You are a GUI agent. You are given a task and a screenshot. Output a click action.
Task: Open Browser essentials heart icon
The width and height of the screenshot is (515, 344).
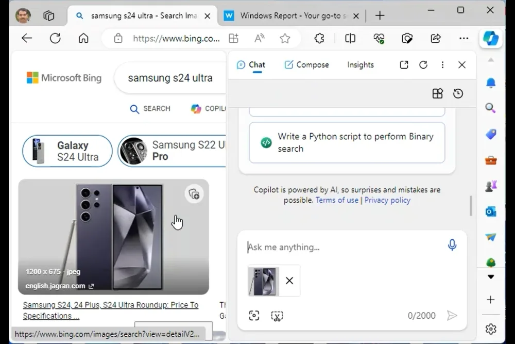[x=379, y=39]
